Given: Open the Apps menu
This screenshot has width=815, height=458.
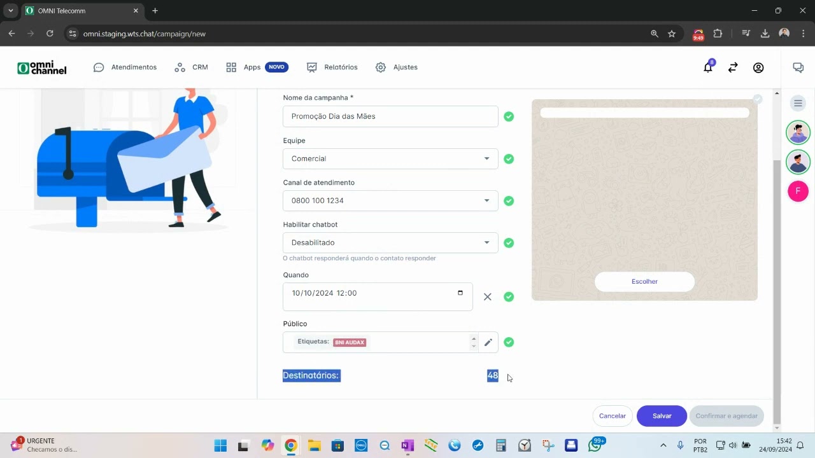Looking at the screenshot, I should (x=257, y=67).
